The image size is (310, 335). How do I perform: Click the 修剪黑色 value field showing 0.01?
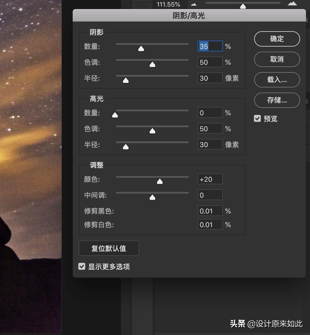(210, 211)
